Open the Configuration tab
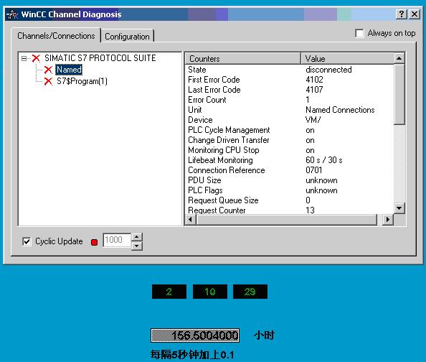 (x=127, y=37)
